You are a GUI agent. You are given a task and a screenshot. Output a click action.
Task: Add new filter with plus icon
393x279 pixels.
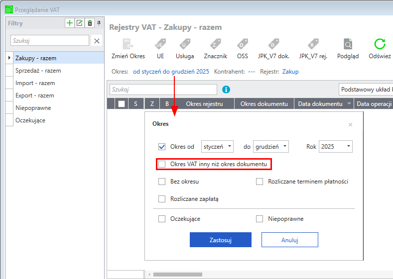[70, 23]
